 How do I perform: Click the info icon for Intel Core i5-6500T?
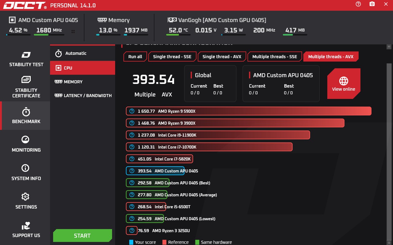[x=132, y=207]
